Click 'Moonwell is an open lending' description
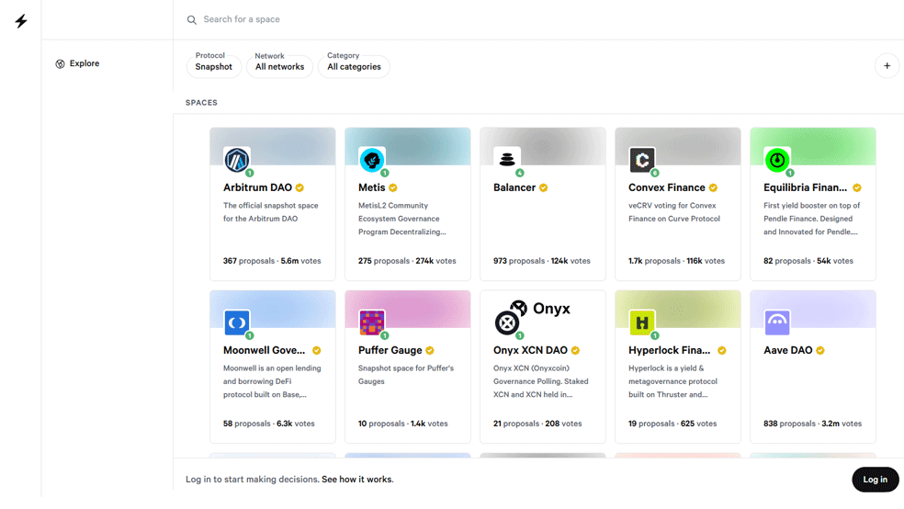This screenshot has width=904, height=509. click(272, 381)
